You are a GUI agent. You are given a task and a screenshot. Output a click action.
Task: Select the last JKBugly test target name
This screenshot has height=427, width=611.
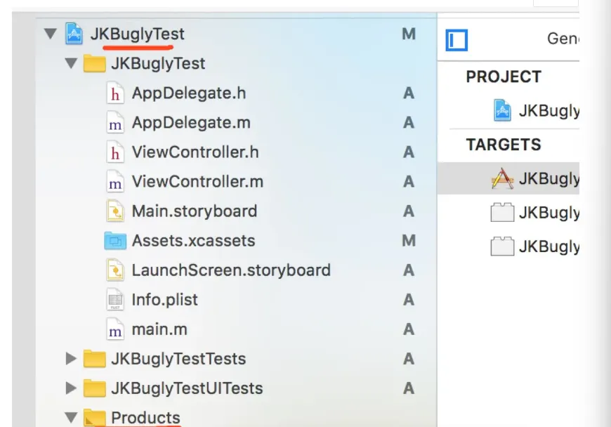[x=548, y=247]
